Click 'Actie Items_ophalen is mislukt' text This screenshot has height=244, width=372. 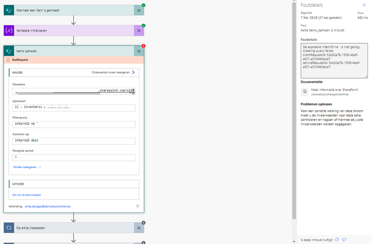(322, 31)
